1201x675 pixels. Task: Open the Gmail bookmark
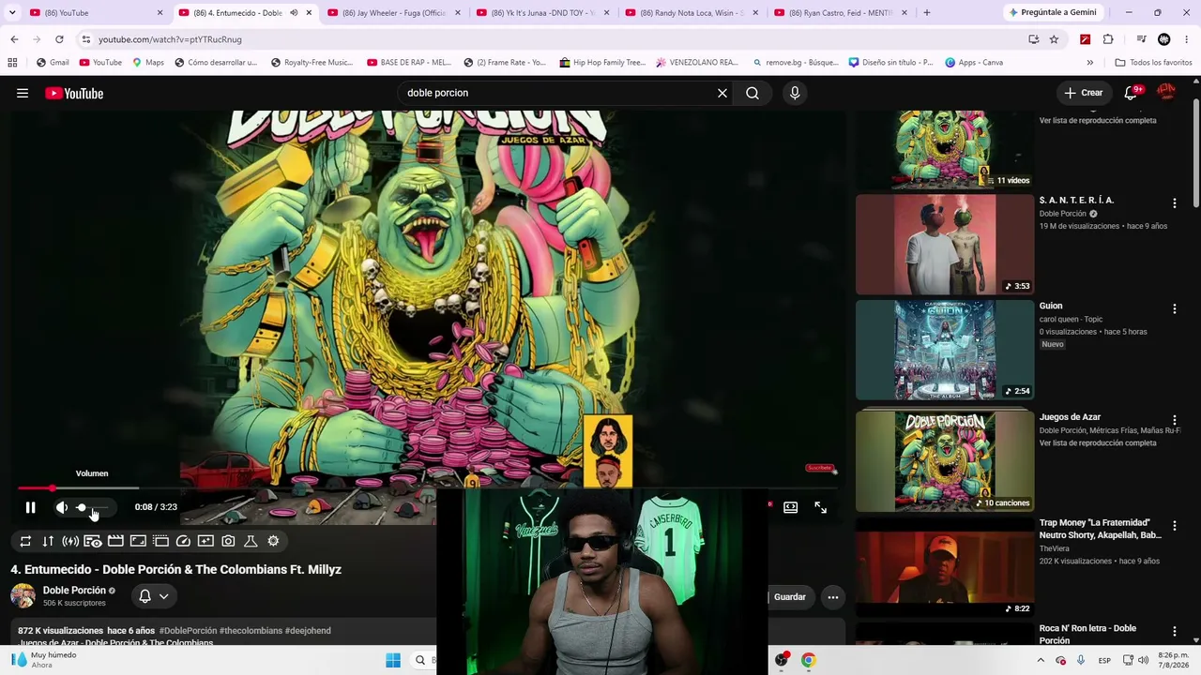53,63
